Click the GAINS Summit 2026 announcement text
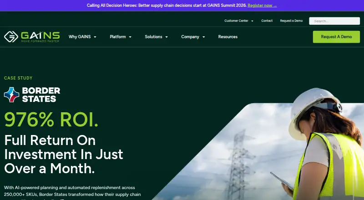The height and width of the screenshot is (200, 364). pyautogui.click(x=167, y=5)
